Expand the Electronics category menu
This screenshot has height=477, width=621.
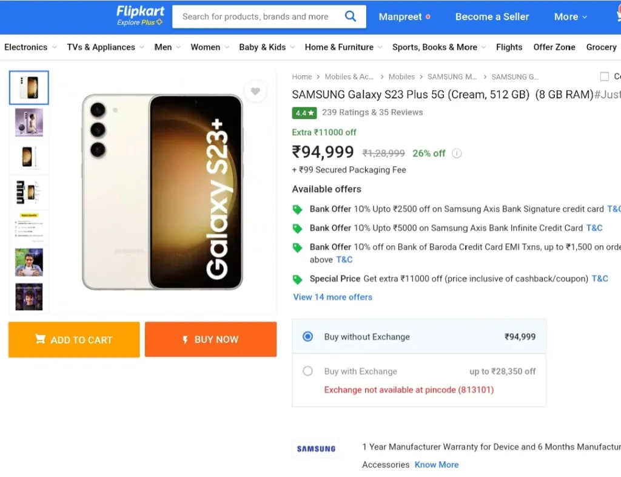point(30,47)
